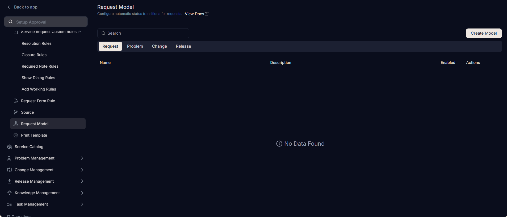Viewport: 507px width, 217px height.
Task: Switch to the Change tab
Action: point(160,46)
